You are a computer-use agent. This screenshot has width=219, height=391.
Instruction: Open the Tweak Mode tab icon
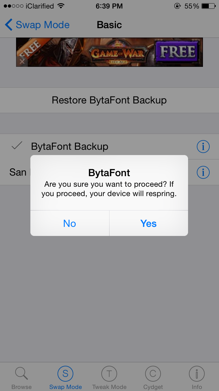[x=109, y=374]
